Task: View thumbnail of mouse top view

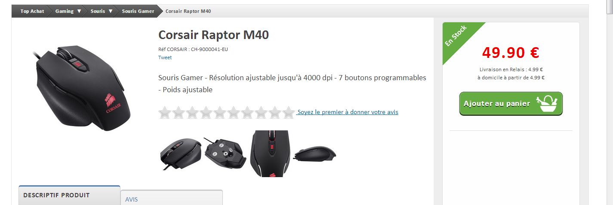Action: (271, 154)
